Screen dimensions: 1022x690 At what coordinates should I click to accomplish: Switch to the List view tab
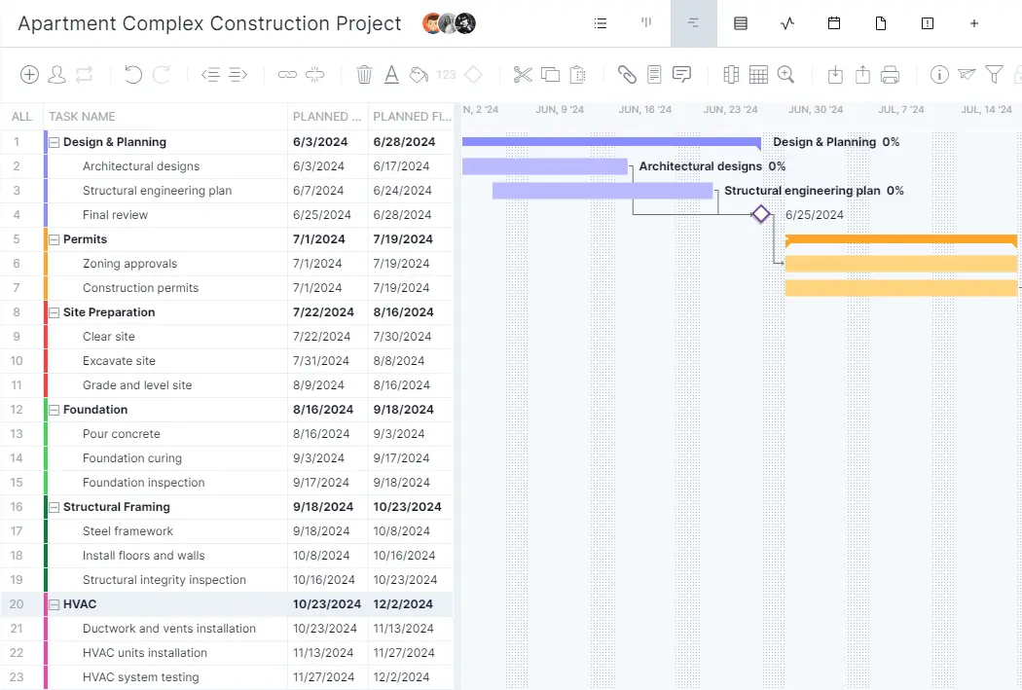click(601, 23)
